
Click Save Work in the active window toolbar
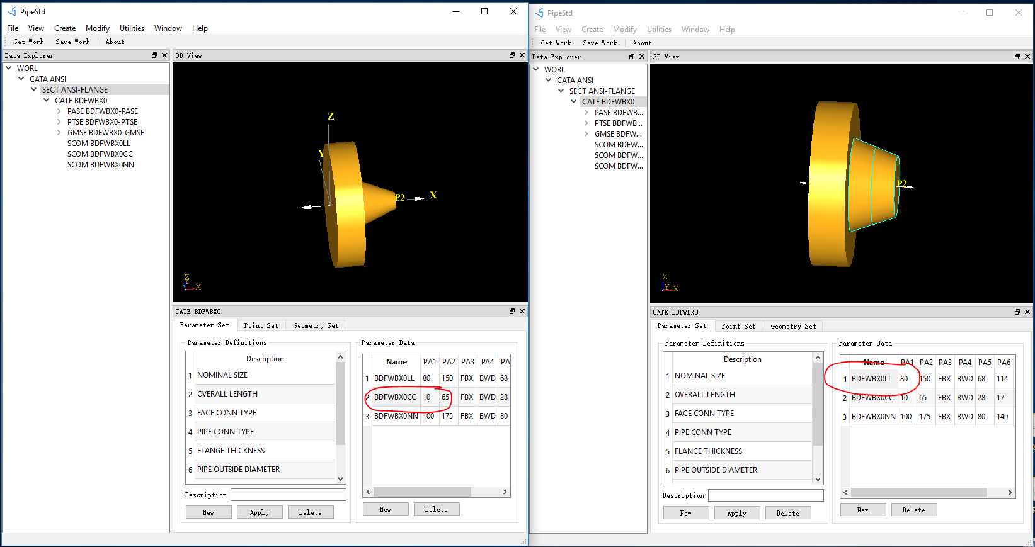(x=72, y=42)
